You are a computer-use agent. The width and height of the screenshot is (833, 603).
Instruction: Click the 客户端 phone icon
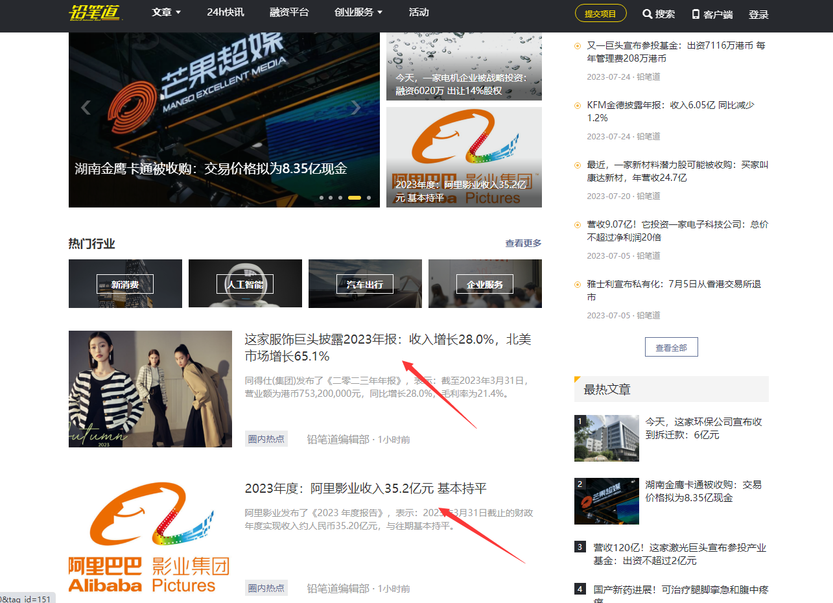coord(696,14)
